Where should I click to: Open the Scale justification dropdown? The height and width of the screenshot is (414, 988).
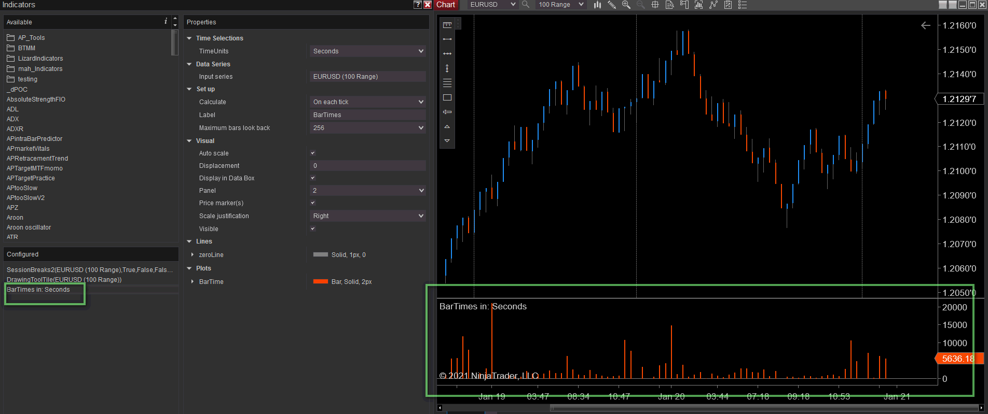[x=368, y=216]
